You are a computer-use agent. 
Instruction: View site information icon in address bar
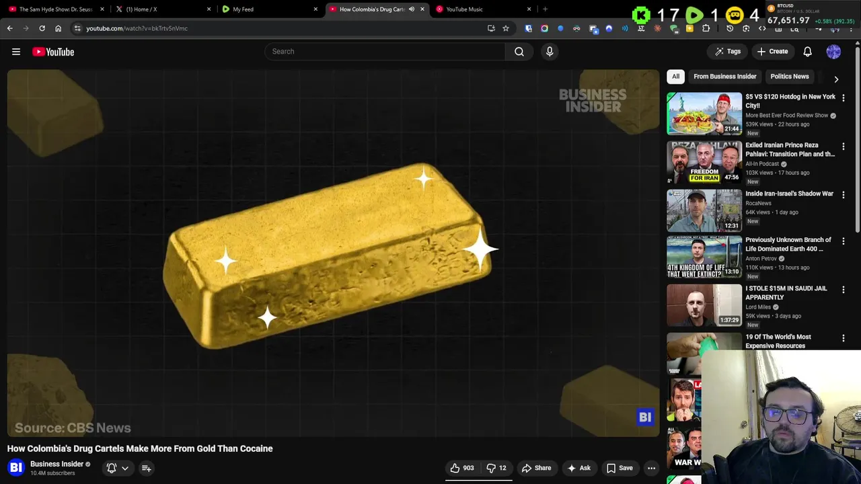77,28
